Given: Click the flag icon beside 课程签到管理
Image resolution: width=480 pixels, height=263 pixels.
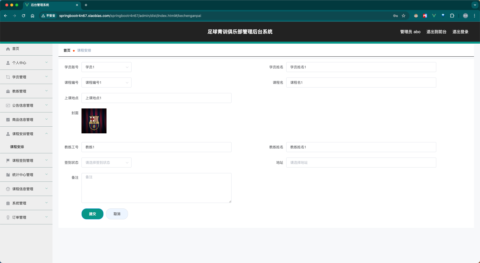Looking at the screenshot, I should click(8, 161).
